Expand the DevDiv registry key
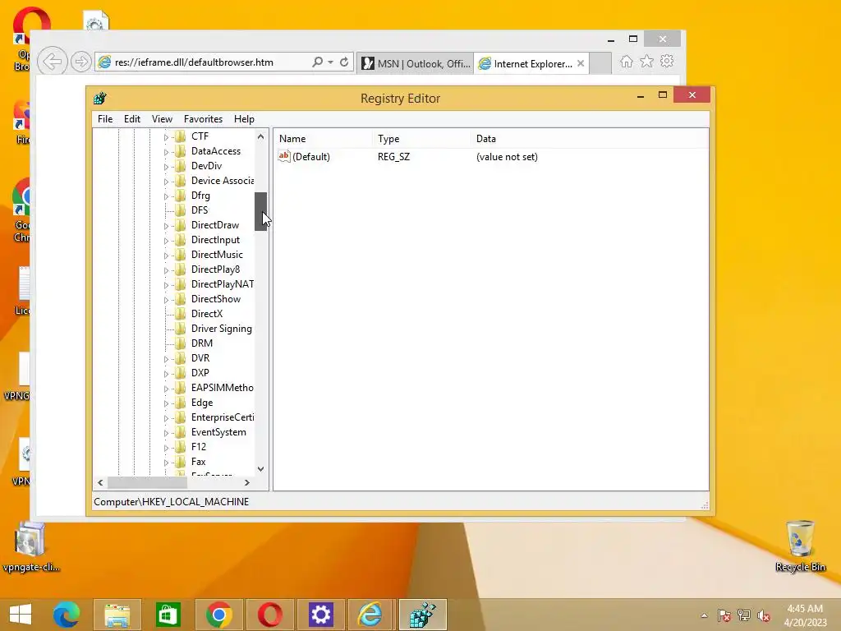Screen dimensions: 841x631 pos(166,167)
